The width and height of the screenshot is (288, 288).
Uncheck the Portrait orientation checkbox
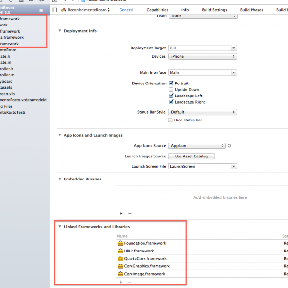(171, 83)
